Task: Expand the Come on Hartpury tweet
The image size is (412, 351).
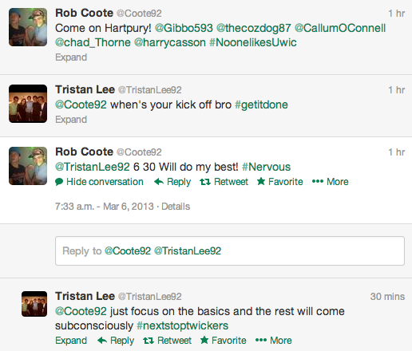Action: point(71,57)
